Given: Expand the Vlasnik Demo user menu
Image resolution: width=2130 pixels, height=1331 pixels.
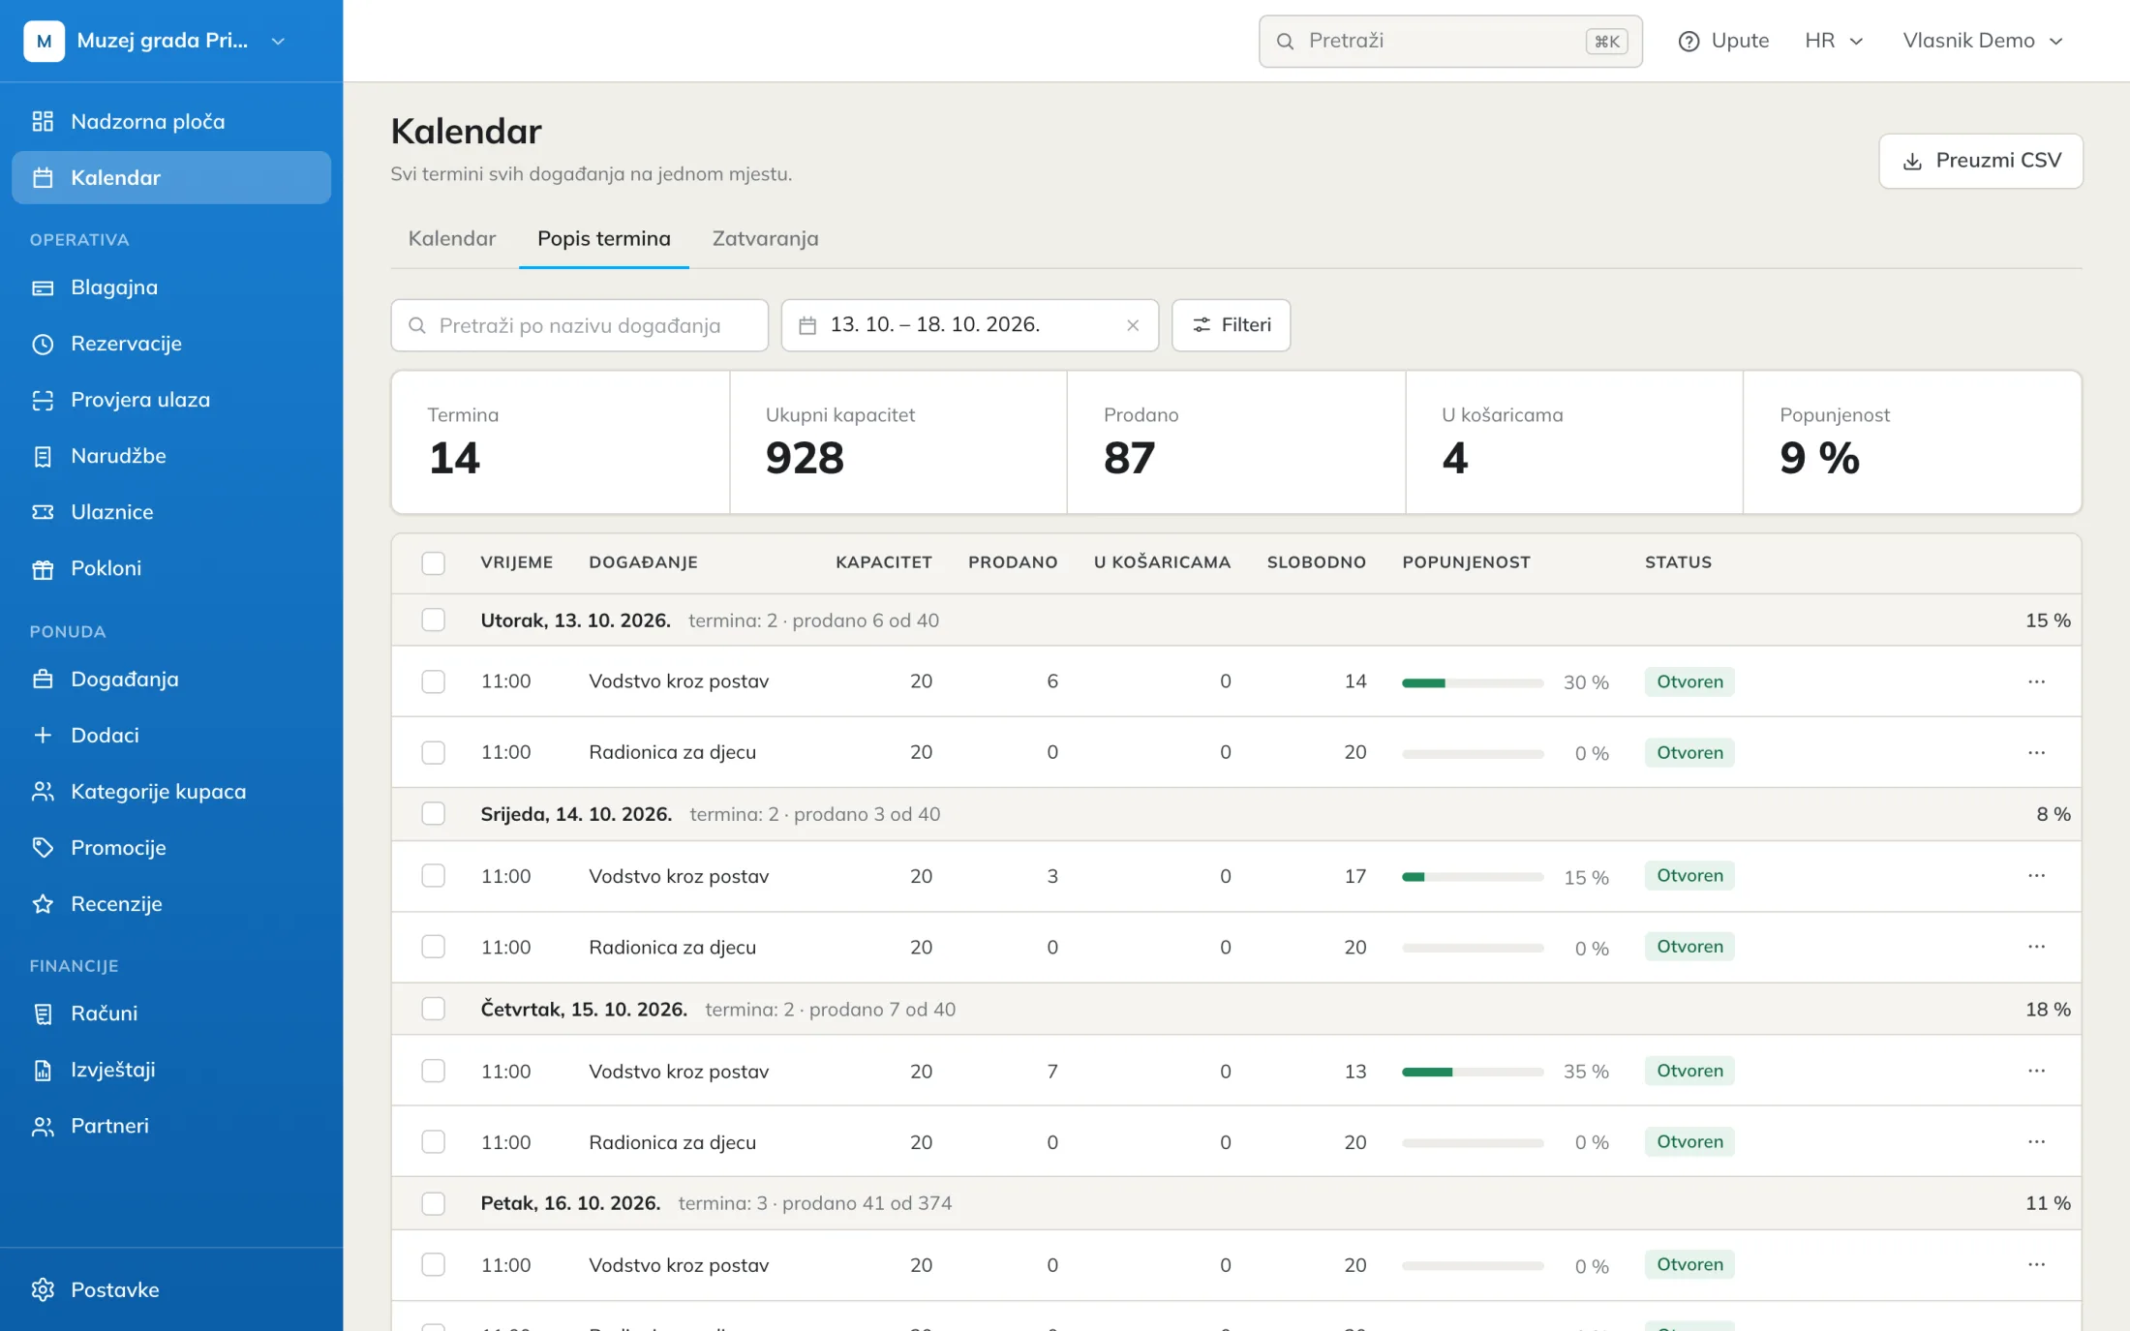Looking at the screenshot, I should click(x=1983, y=41).
